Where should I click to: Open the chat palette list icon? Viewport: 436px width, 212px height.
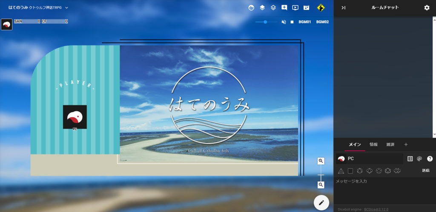[x=410, y=159]
